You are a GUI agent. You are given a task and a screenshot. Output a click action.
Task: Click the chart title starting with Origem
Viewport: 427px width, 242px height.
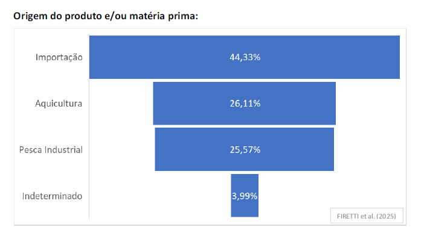[106, 16]
